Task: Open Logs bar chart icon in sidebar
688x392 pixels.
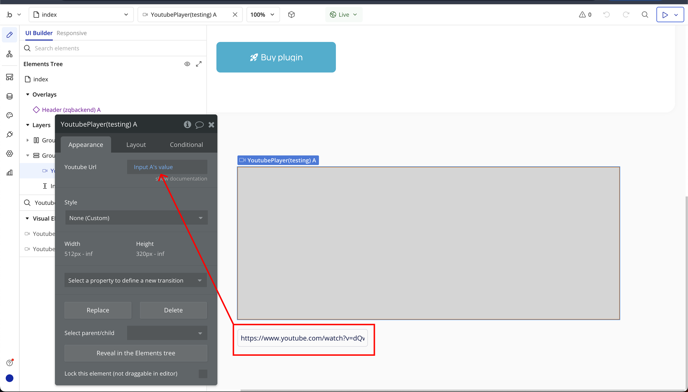Action: click(x=9, y=173)
